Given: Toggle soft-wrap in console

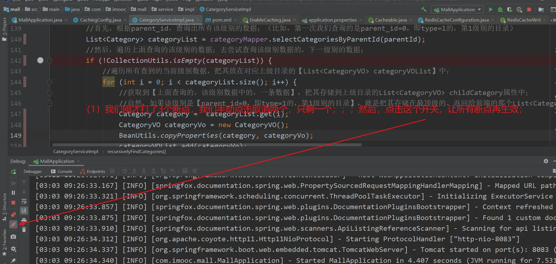Looking at the screenshot, I should pos(24,201).
